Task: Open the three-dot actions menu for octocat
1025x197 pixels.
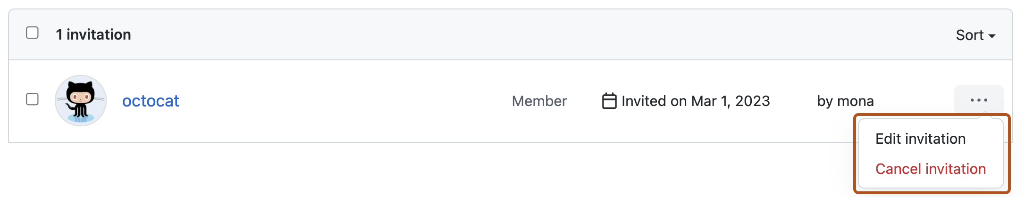Action: coord(978,100)
